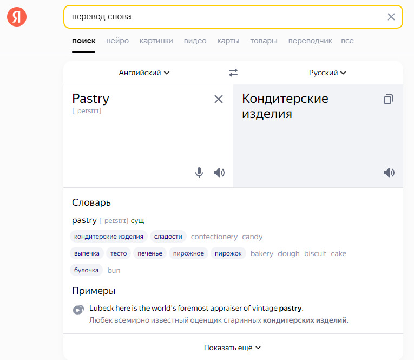Screen dimensions: 414x360
Task: Open the source language dropdown Английский
Action: pyautogui.click(x=144, y=73)
